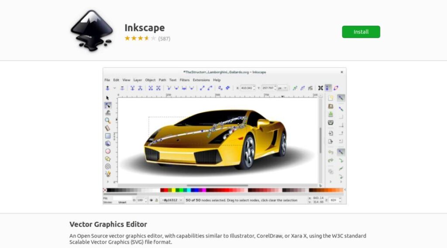447x248 pixels.
Task: Toggle current layer lock icon
Action: [x=157, y=200]
